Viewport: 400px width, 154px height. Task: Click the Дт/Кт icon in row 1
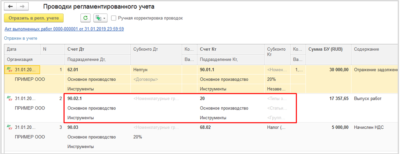(x=9, y=70)
